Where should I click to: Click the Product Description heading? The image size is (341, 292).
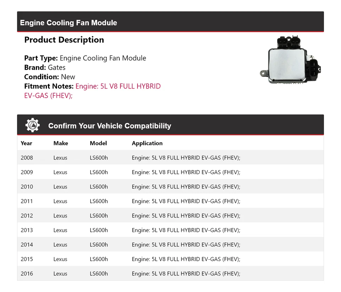coord(64,40)
